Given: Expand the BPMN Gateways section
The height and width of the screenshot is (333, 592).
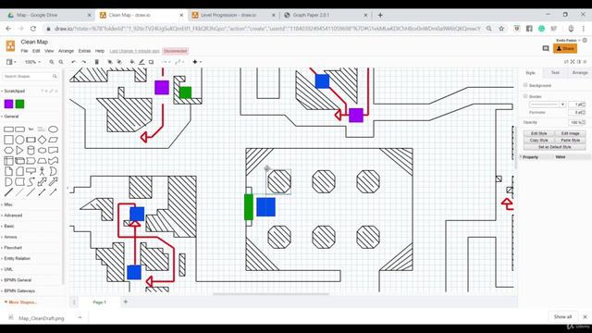Looking at the screenshot, I should pos(18,290).
